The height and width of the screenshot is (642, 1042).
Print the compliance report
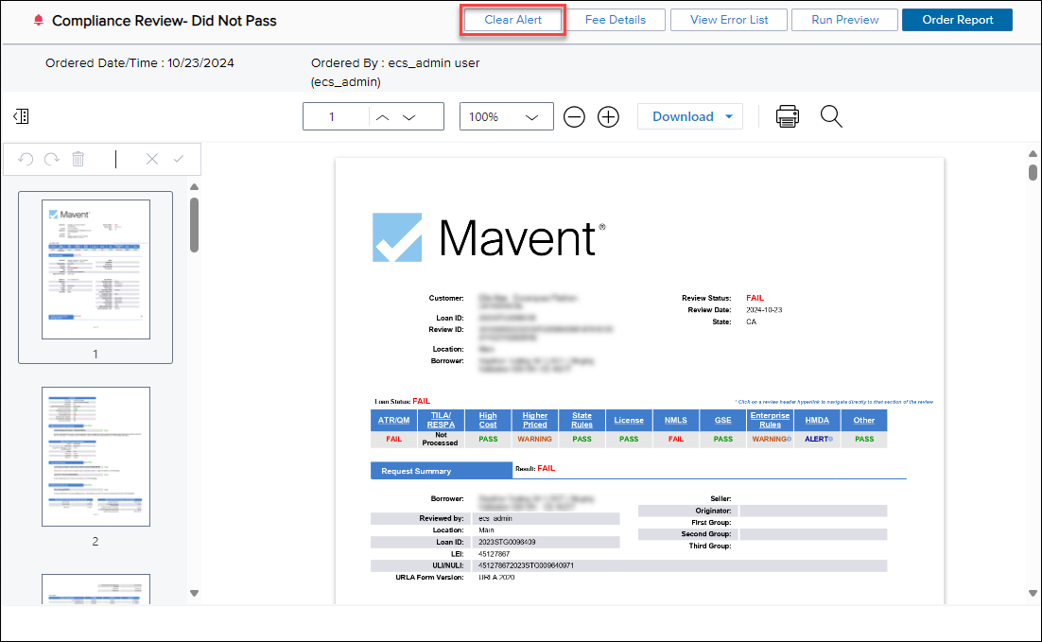(788, 116)
